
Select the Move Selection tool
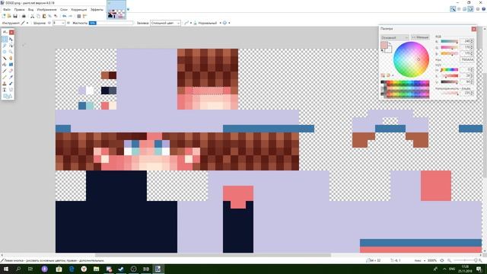[x=11, y=46]
